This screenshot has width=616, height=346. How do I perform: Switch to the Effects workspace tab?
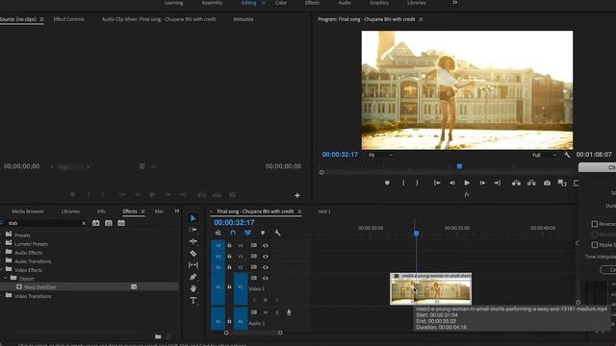(312, 3)
